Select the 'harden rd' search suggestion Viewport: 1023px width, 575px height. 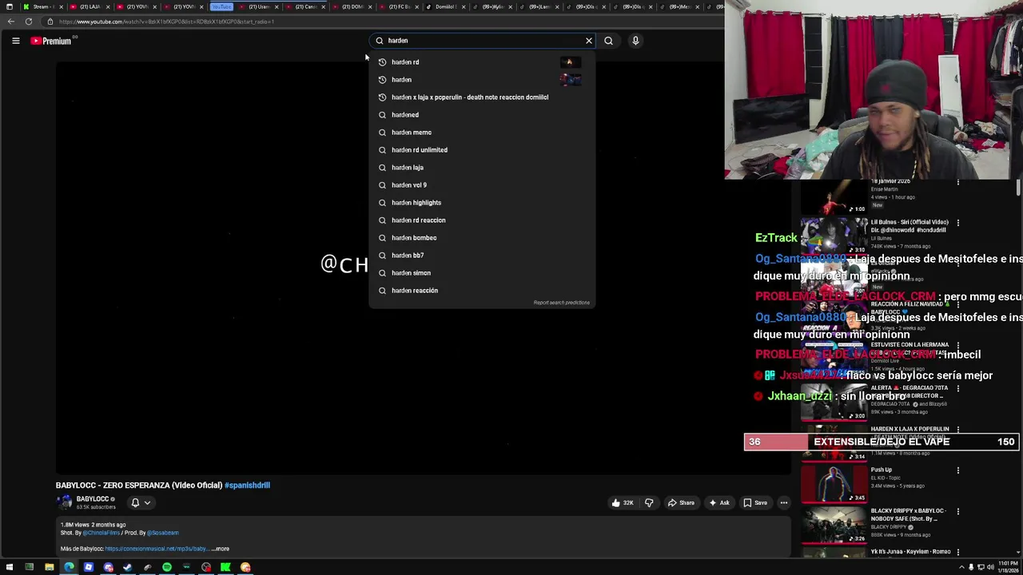(x=482, y=62)
